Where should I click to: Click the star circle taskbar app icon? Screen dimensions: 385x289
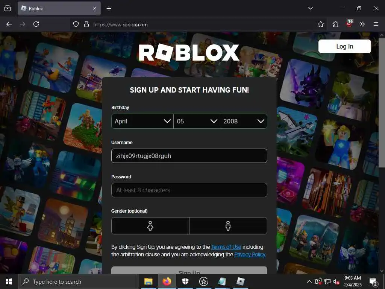(203, 281)
